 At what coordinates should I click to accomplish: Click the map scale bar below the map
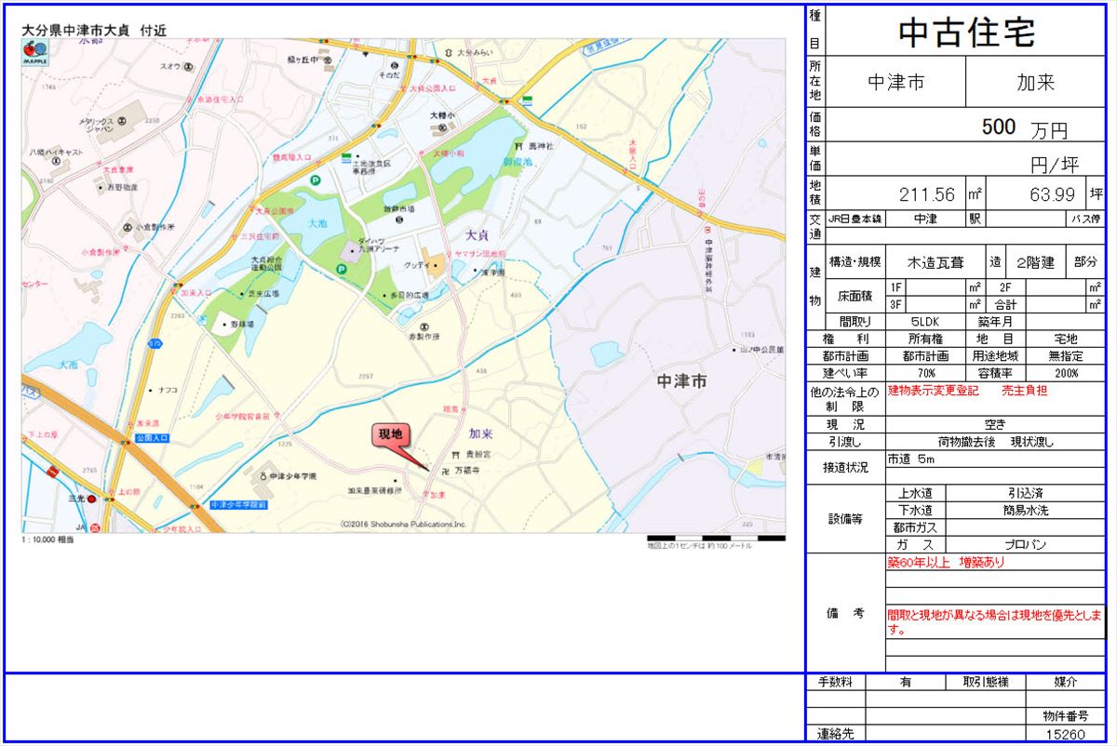pyautogui.click(x=716, y=538)
